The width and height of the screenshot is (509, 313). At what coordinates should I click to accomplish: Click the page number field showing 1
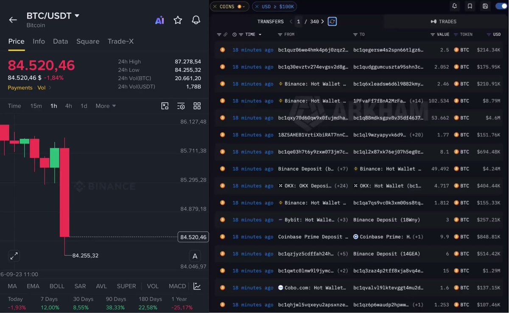click(299, 21)
